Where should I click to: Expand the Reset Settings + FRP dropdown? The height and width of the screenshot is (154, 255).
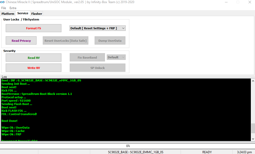(97, 28)
